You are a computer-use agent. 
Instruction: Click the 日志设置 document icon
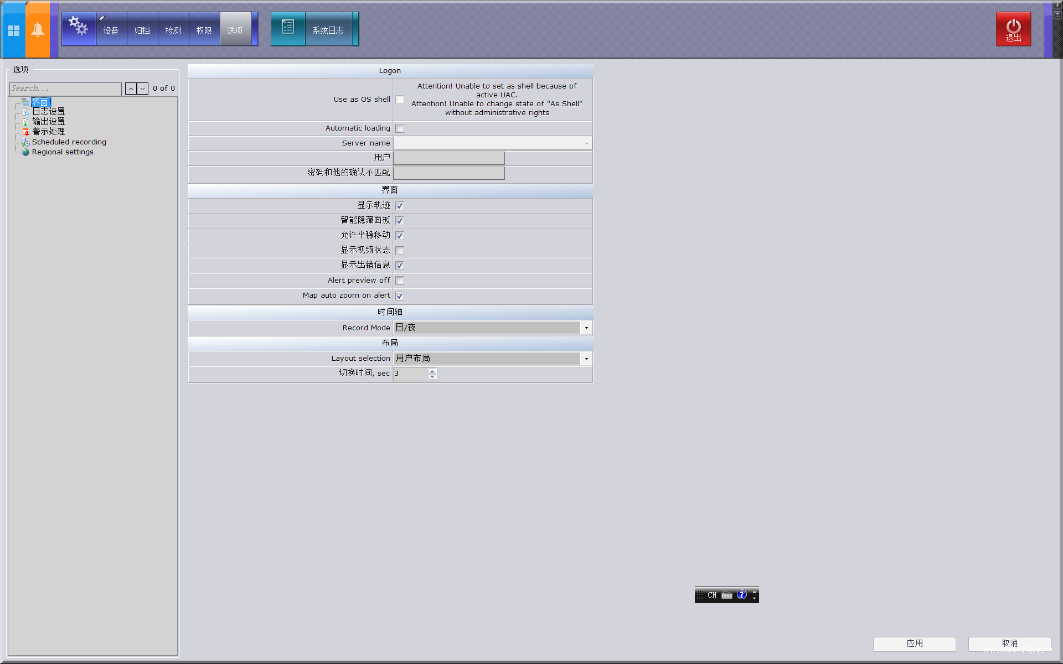pos(25,112)
